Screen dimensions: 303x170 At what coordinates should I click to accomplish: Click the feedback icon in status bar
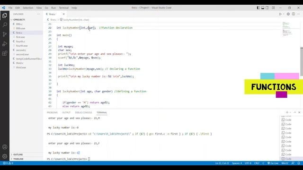(x=293, y=163)
